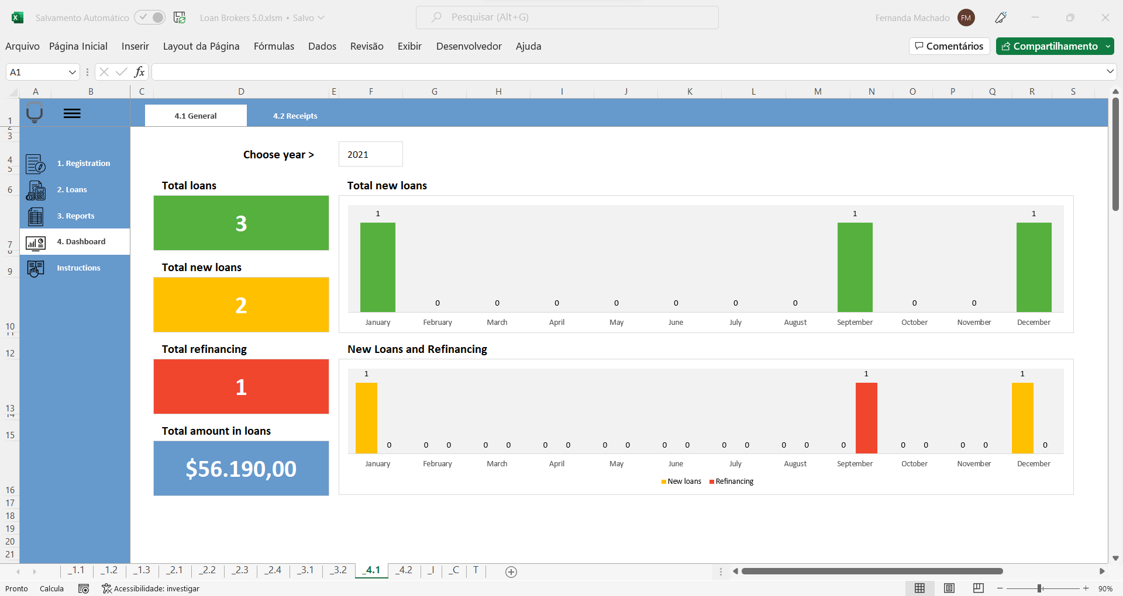Click the Instructions icon in sidebar

(x=36, y=268)
